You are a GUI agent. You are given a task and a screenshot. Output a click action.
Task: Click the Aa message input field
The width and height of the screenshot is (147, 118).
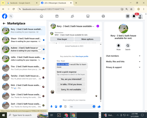(81, 106)
